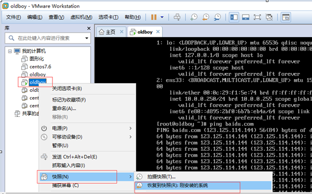The width and height of the screenshot is (312, 194).
Task: Switch to the oldboy tab
Action: (145, 32)
